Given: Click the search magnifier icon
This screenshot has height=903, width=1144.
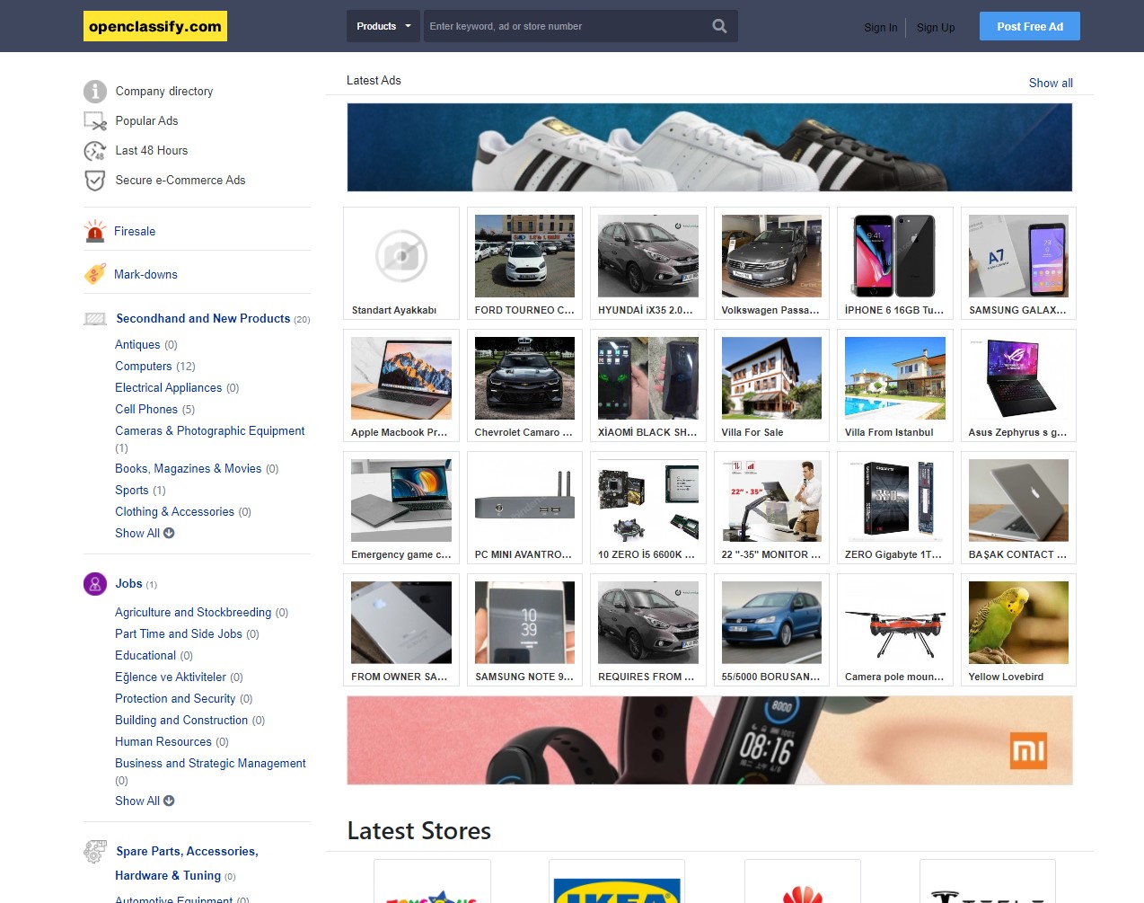Looking at the screenshot, I should point(719,26).
